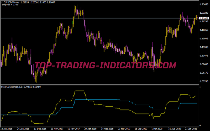Click the 1.25655 price scale value

[204, 4]
